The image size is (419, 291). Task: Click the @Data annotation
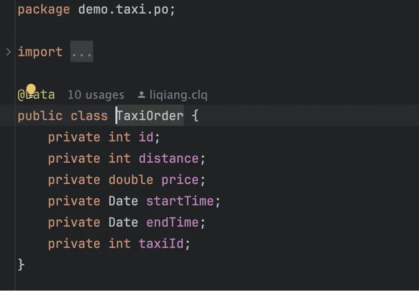(36, 95)
